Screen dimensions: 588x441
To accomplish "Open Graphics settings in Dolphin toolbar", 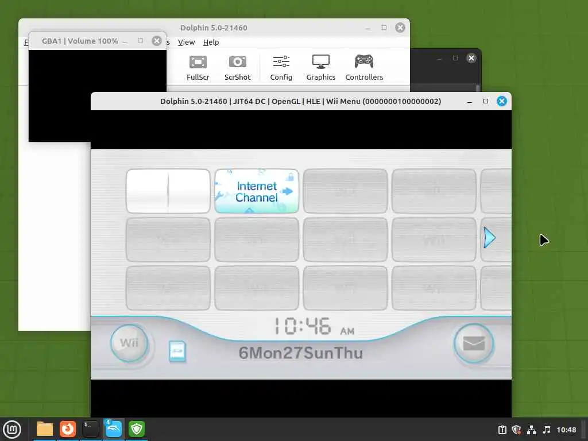I will [320, 68].
